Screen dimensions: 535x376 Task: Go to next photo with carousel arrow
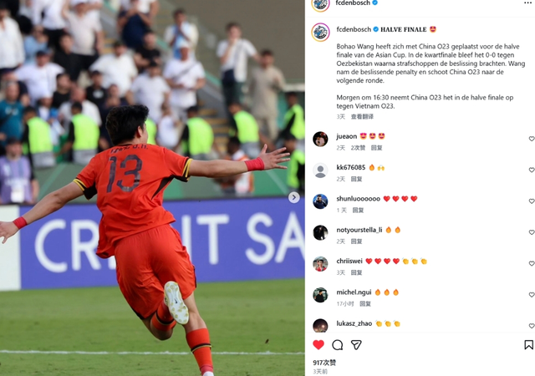click(x=293, y=197)
